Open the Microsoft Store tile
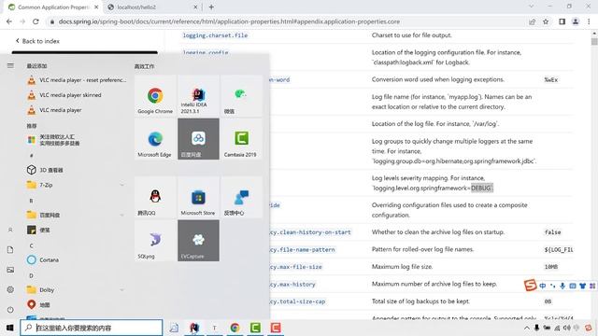The image size is (598, 336). click(198, 197)
